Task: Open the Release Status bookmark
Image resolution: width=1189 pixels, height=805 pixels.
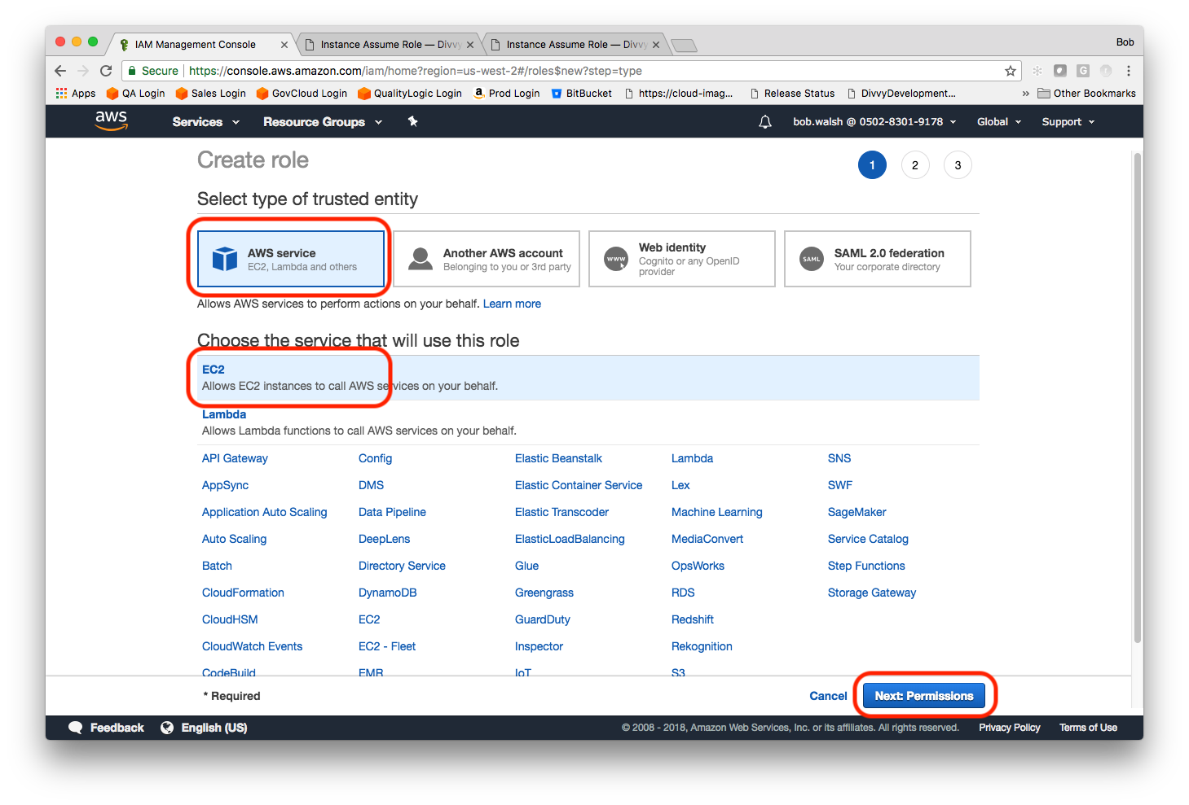Action: tap(792, 94)
